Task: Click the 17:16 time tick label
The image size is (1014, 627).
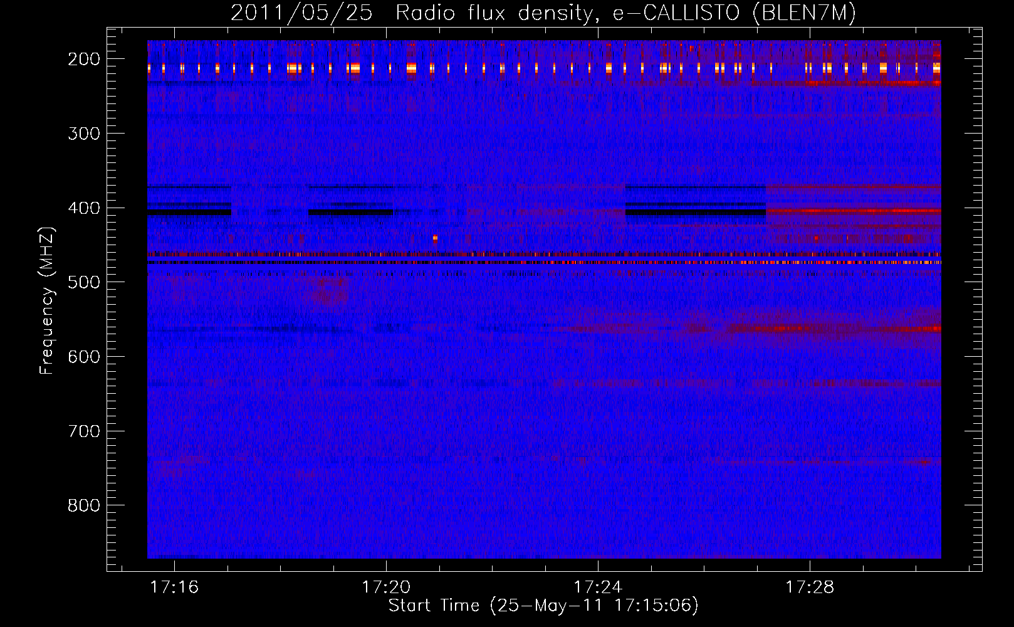Action: (175, 587)
